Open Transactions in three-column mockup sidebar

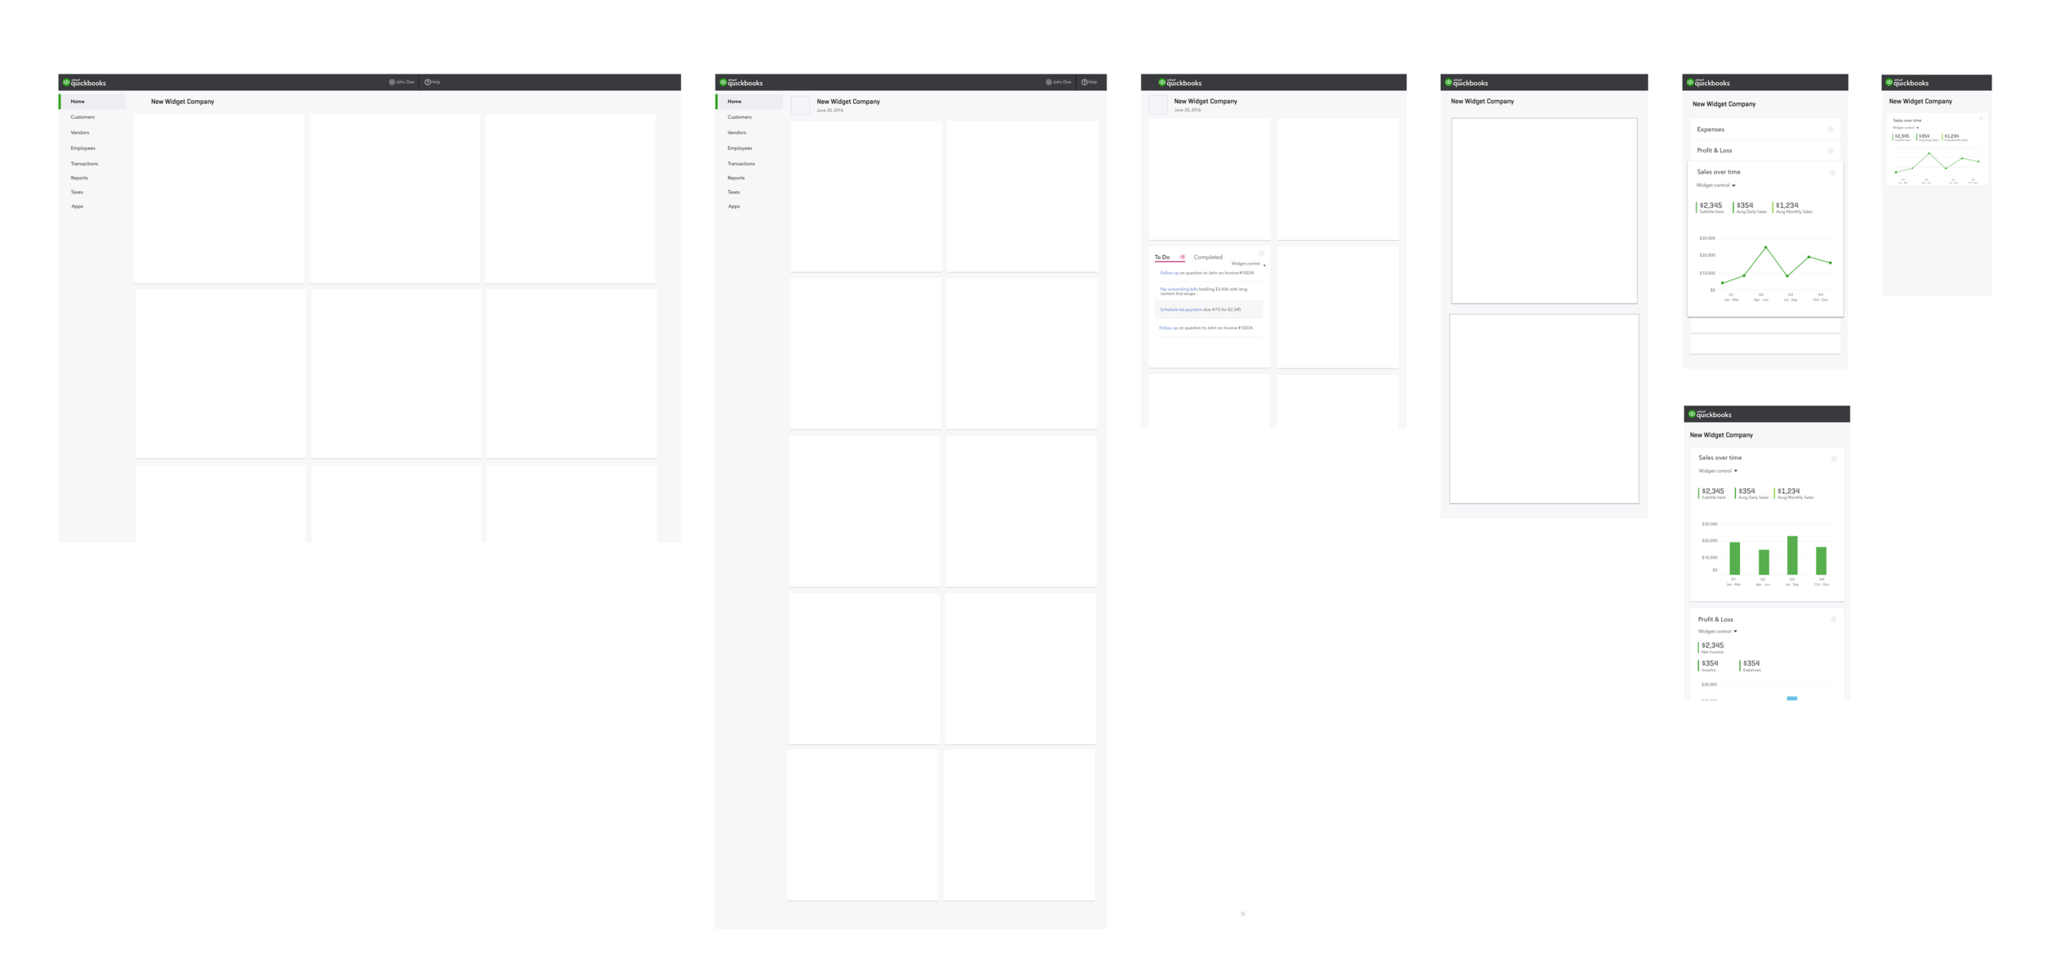pyautogui.click(x=84, y=164)
